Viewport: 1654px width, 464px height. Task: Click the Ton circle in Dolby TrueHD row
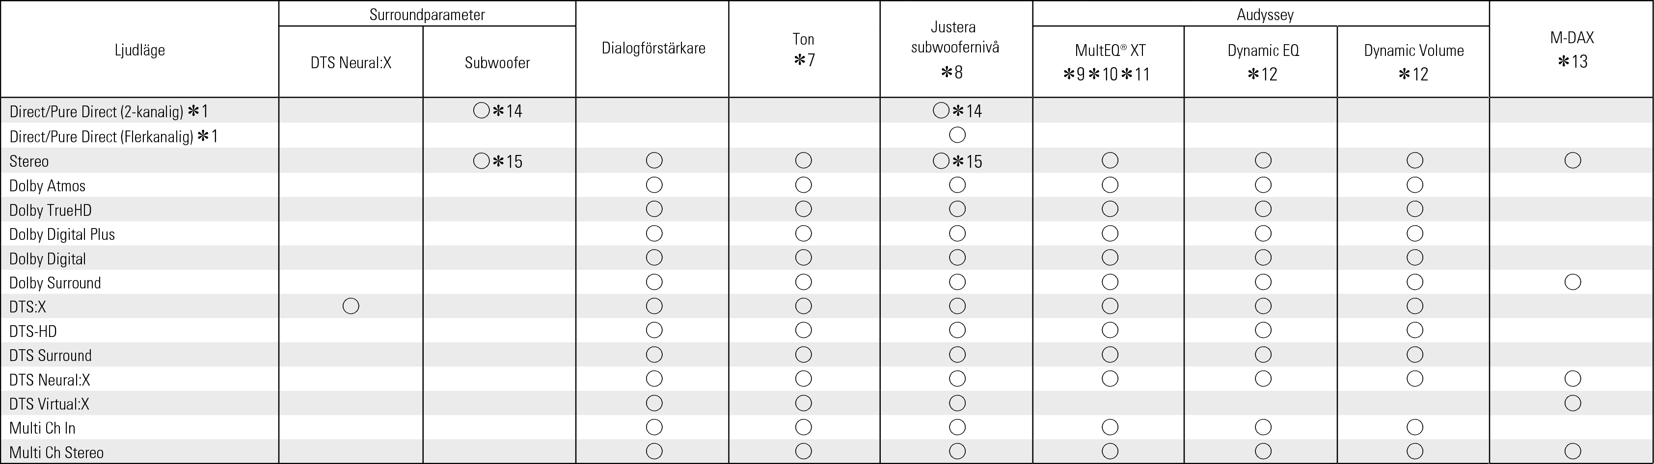[803, 209]
